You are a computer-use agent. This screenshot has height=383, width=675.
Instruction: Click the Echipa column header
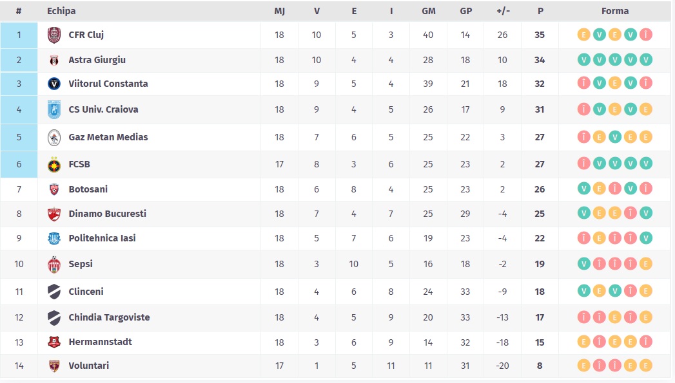coord(61,11)
